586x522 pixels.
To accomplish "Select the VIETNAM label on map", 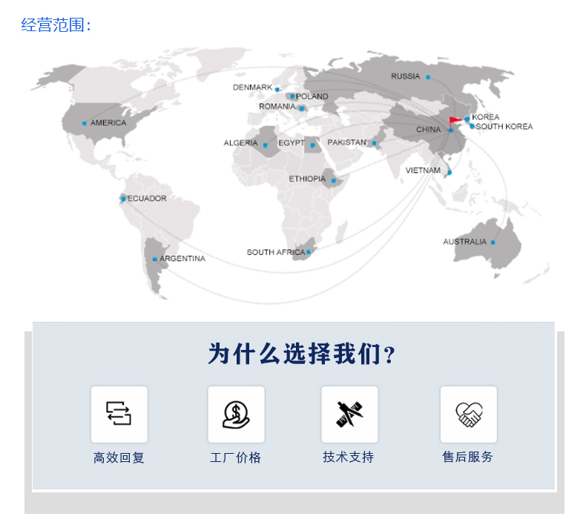I will tap(423, 171).
